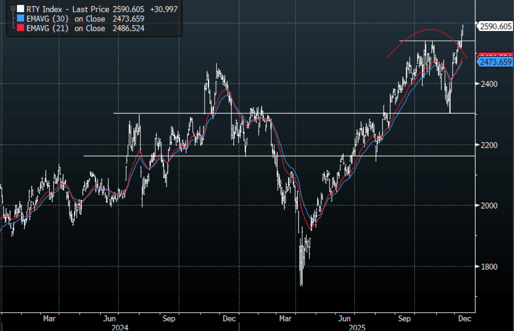
Task: Click the white 2590.605 last price tag
Action: click(x=495, y=27)
